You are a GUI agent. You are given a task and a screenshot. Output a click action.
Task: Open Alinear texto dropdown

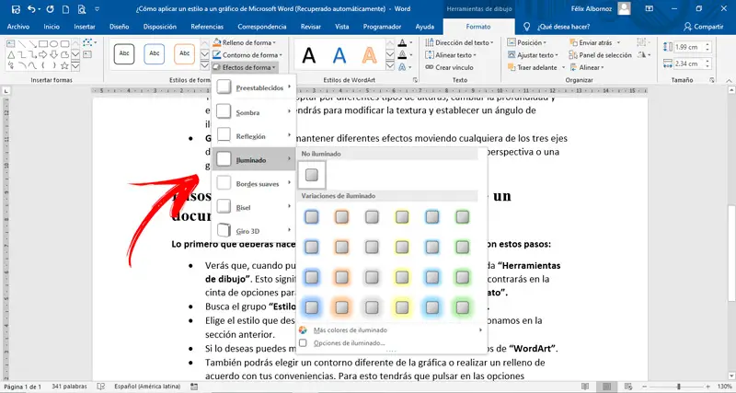451,55
